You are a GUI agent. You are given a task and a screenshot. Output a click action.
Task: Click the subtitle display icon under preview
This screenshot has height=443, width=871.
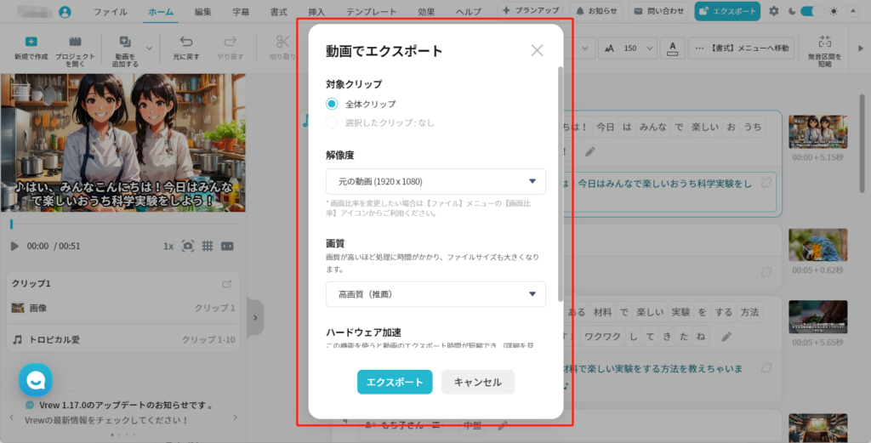tap(227, 246)
